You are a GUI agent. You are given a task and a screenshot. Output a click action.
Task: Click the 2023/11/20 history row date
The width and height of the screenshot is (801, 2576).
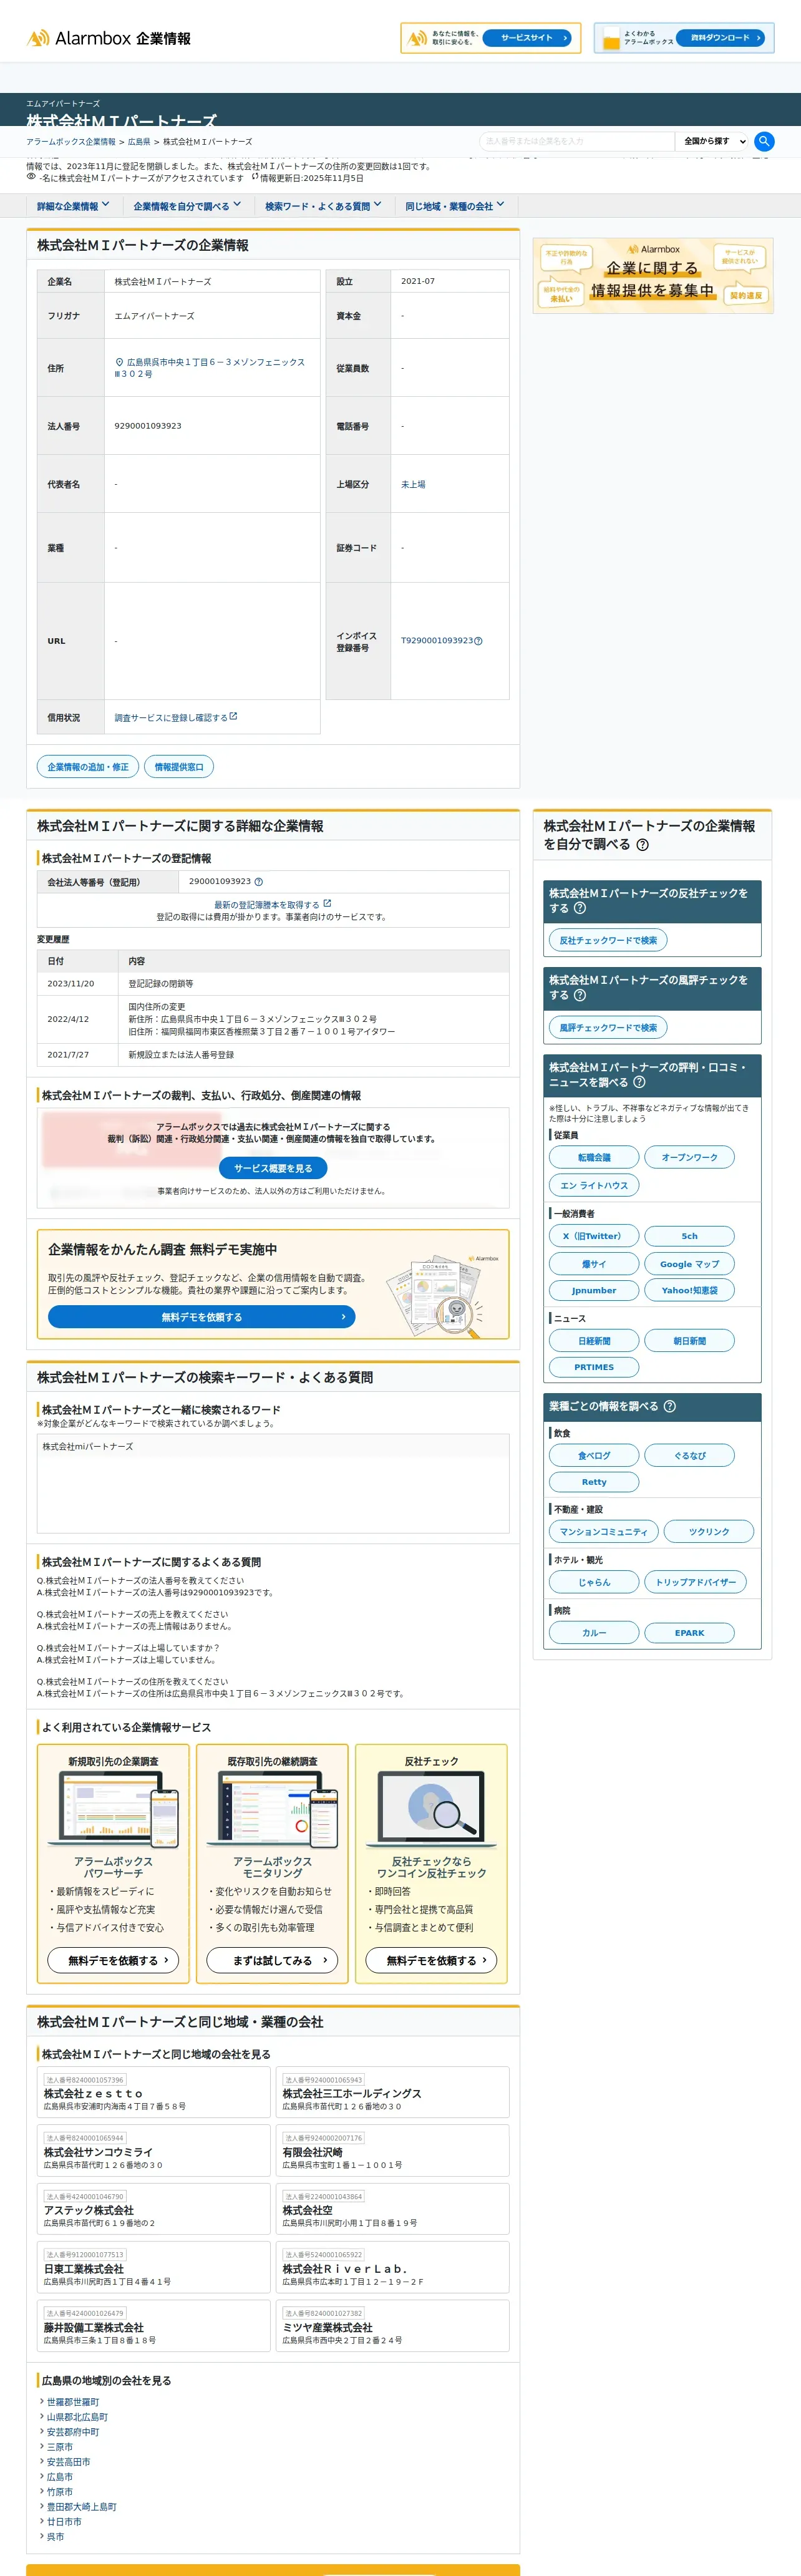click(x=71, y=984)
